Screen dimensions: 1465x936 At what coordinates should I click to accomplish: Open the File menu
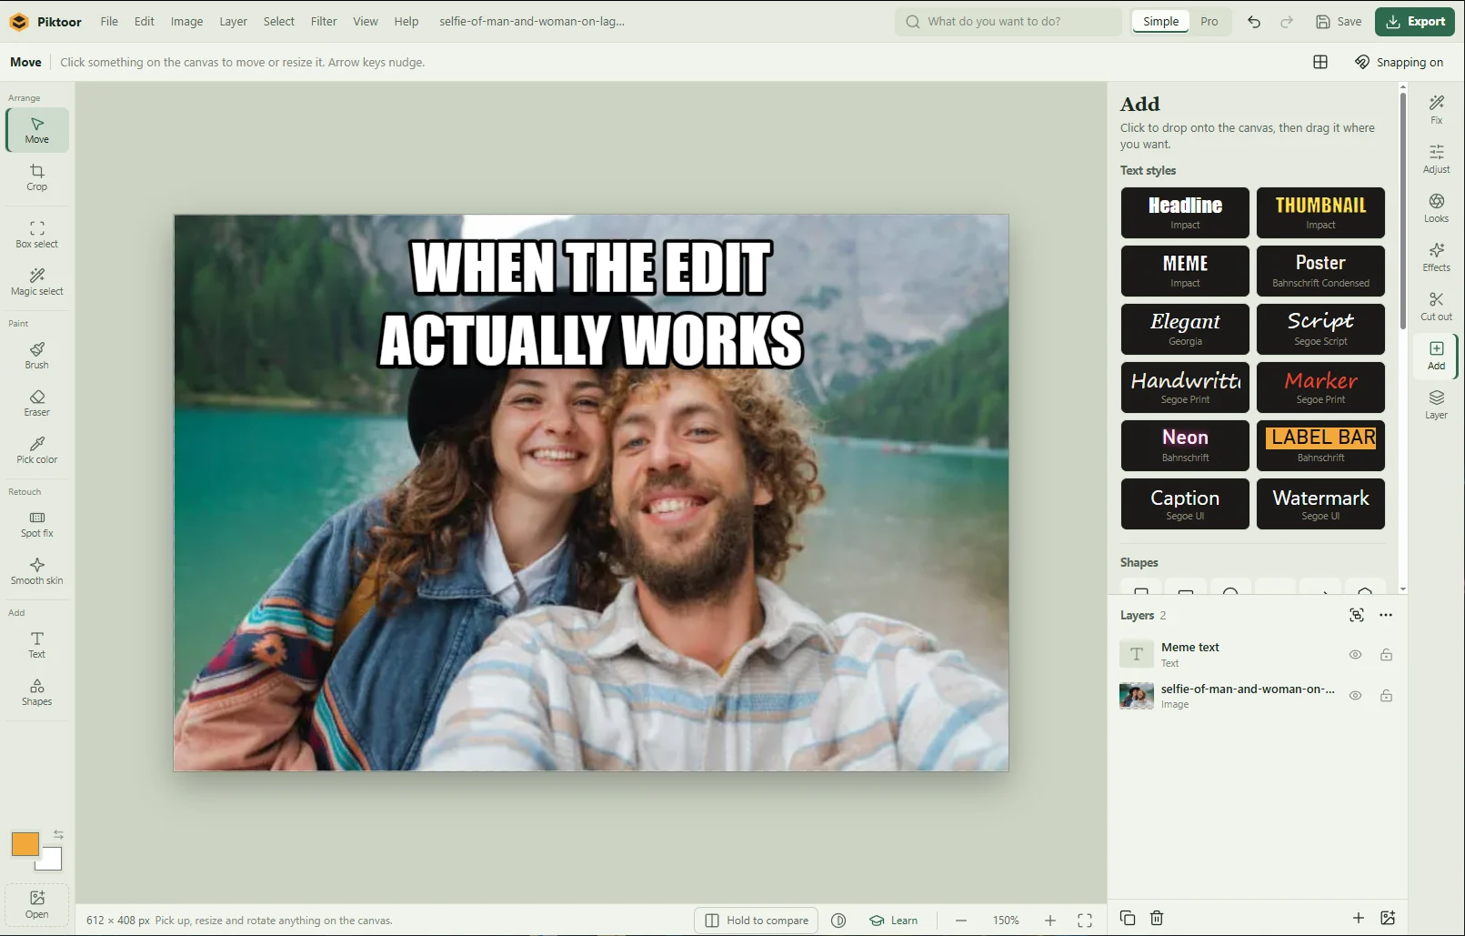[x=109, y=22]
